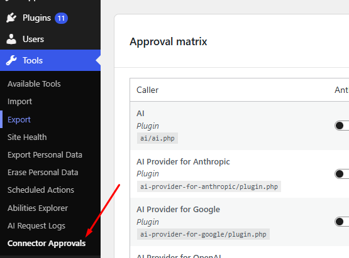Open Erase Personal Data
Screen dimensions: 349x258
[43, 172]
